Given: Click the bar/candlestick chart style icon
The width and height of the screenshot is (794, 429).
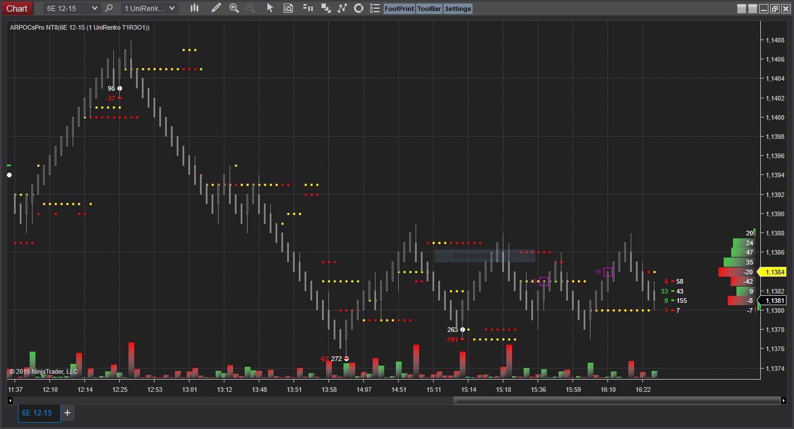Looking at the screenshot, I should click(x=194, y=8).
